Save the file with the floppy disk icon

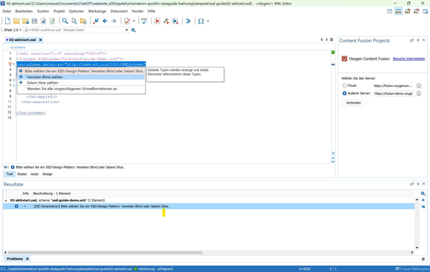[x=34, y=21]
